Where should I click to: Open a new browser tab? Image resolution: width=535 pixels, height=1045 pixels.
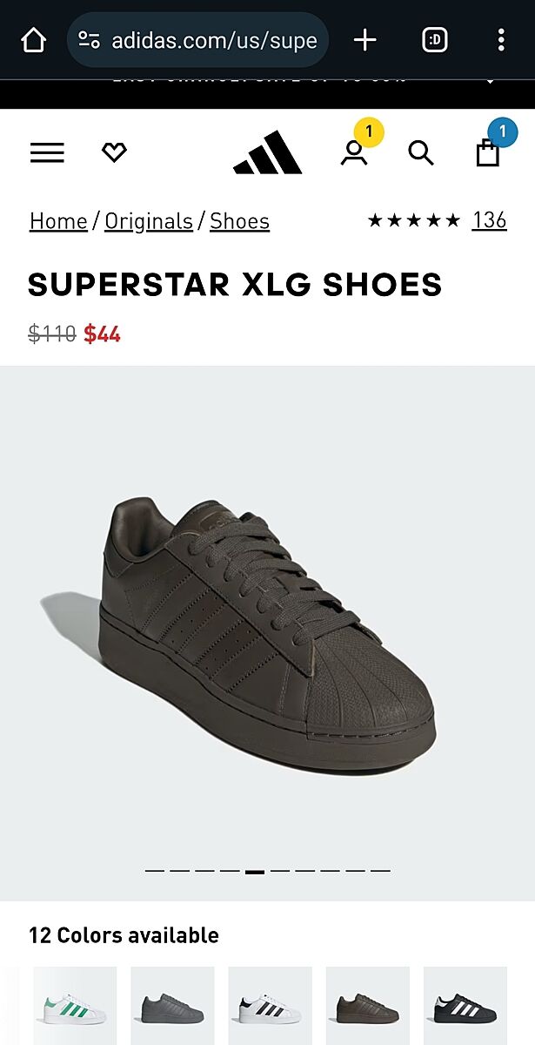point(365,40)
